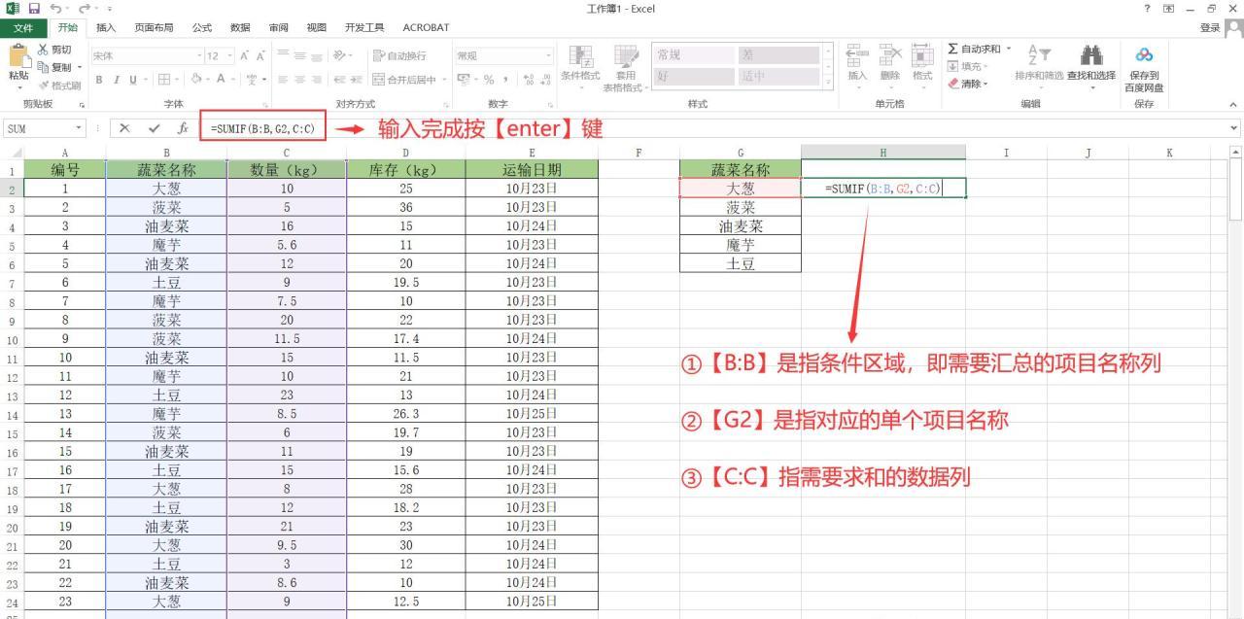Click the Save icon in quick access toolbar
This screenshot has width=1244, height=619.
click(x=33, y=9)
